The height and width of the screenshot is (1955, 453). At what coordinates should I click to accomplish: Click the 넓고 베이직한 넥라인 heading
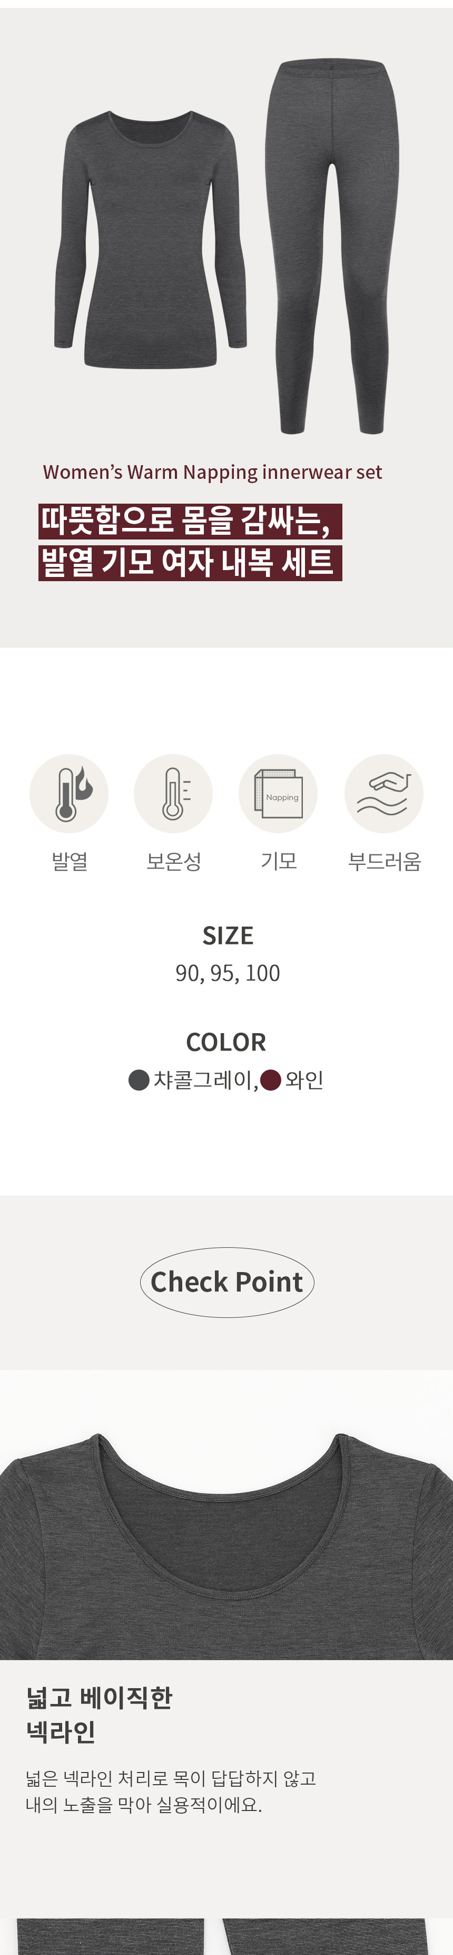pos(99,1715)
